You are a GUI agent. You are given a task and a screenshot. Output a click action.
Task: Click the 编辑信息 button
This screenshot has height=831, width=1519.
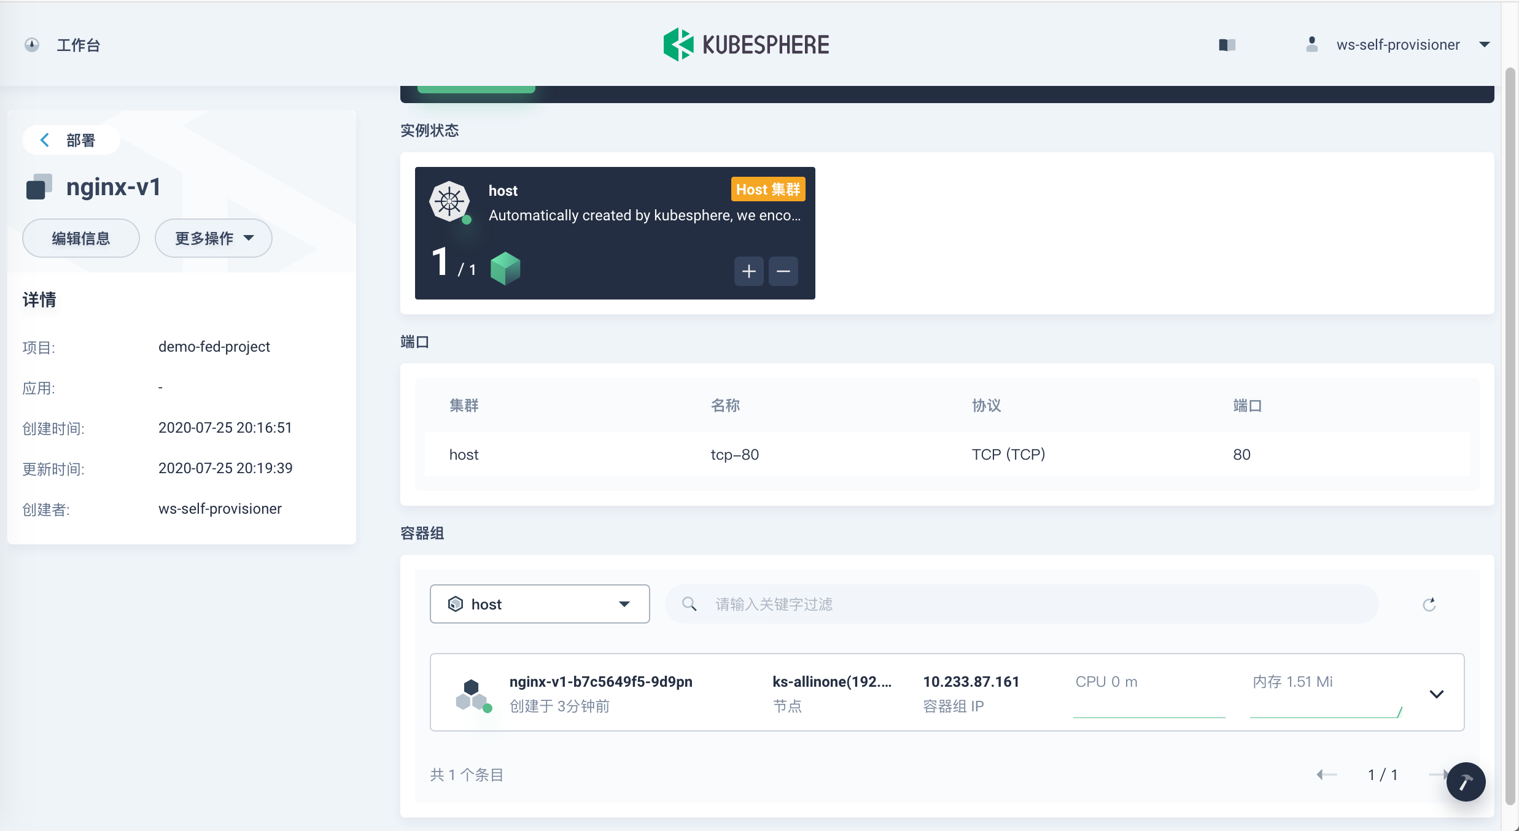[80, 238]
